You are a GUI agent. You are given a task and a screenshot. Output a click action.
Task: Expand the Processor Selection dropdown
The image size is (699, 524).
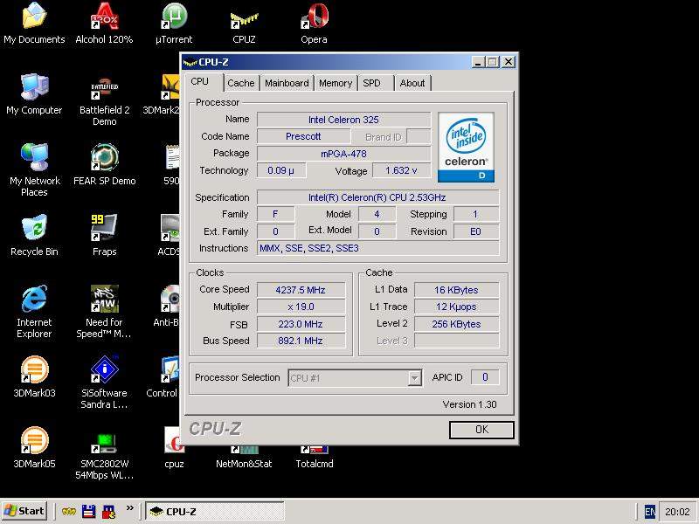pyautogui.click(x=415, y=378)
